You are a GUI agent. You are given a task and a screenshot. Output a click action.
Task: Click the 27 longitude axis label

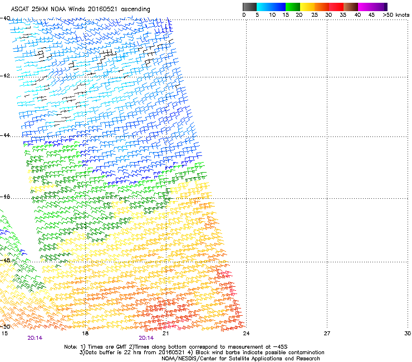click(327, 334)
